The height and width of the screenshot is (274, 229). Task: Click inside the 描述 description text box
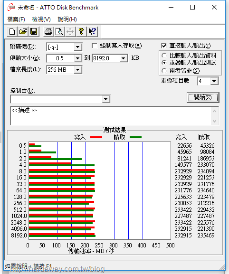click(x=111, y=116)
